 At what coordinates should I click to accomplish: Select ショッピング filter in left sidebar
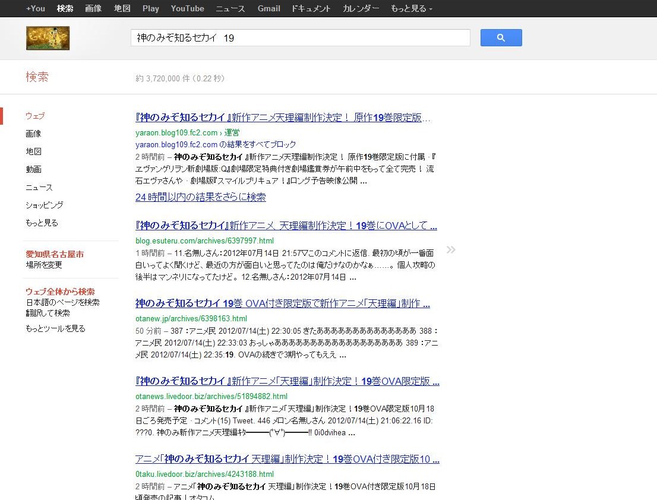coord(45,205)
